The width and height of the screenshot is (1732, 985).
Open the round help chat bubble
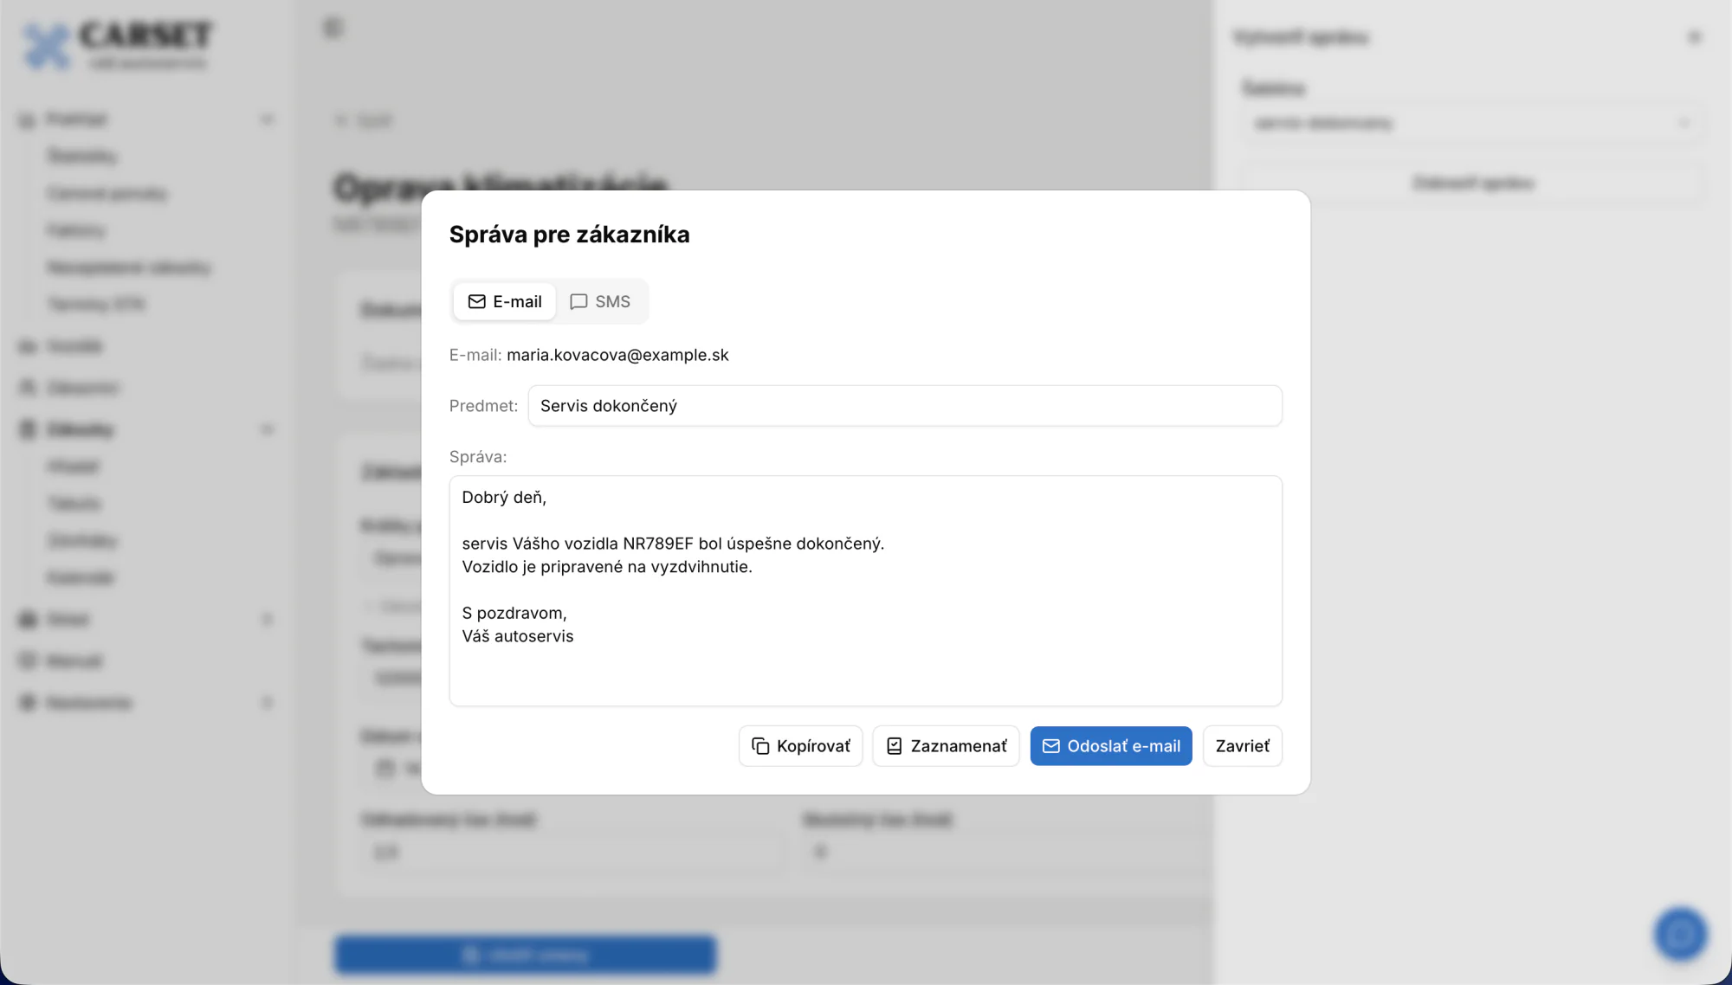point(1680,934)
